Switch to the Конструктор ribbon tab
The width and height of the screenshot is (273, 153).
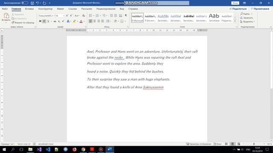(x=45, y=8)
